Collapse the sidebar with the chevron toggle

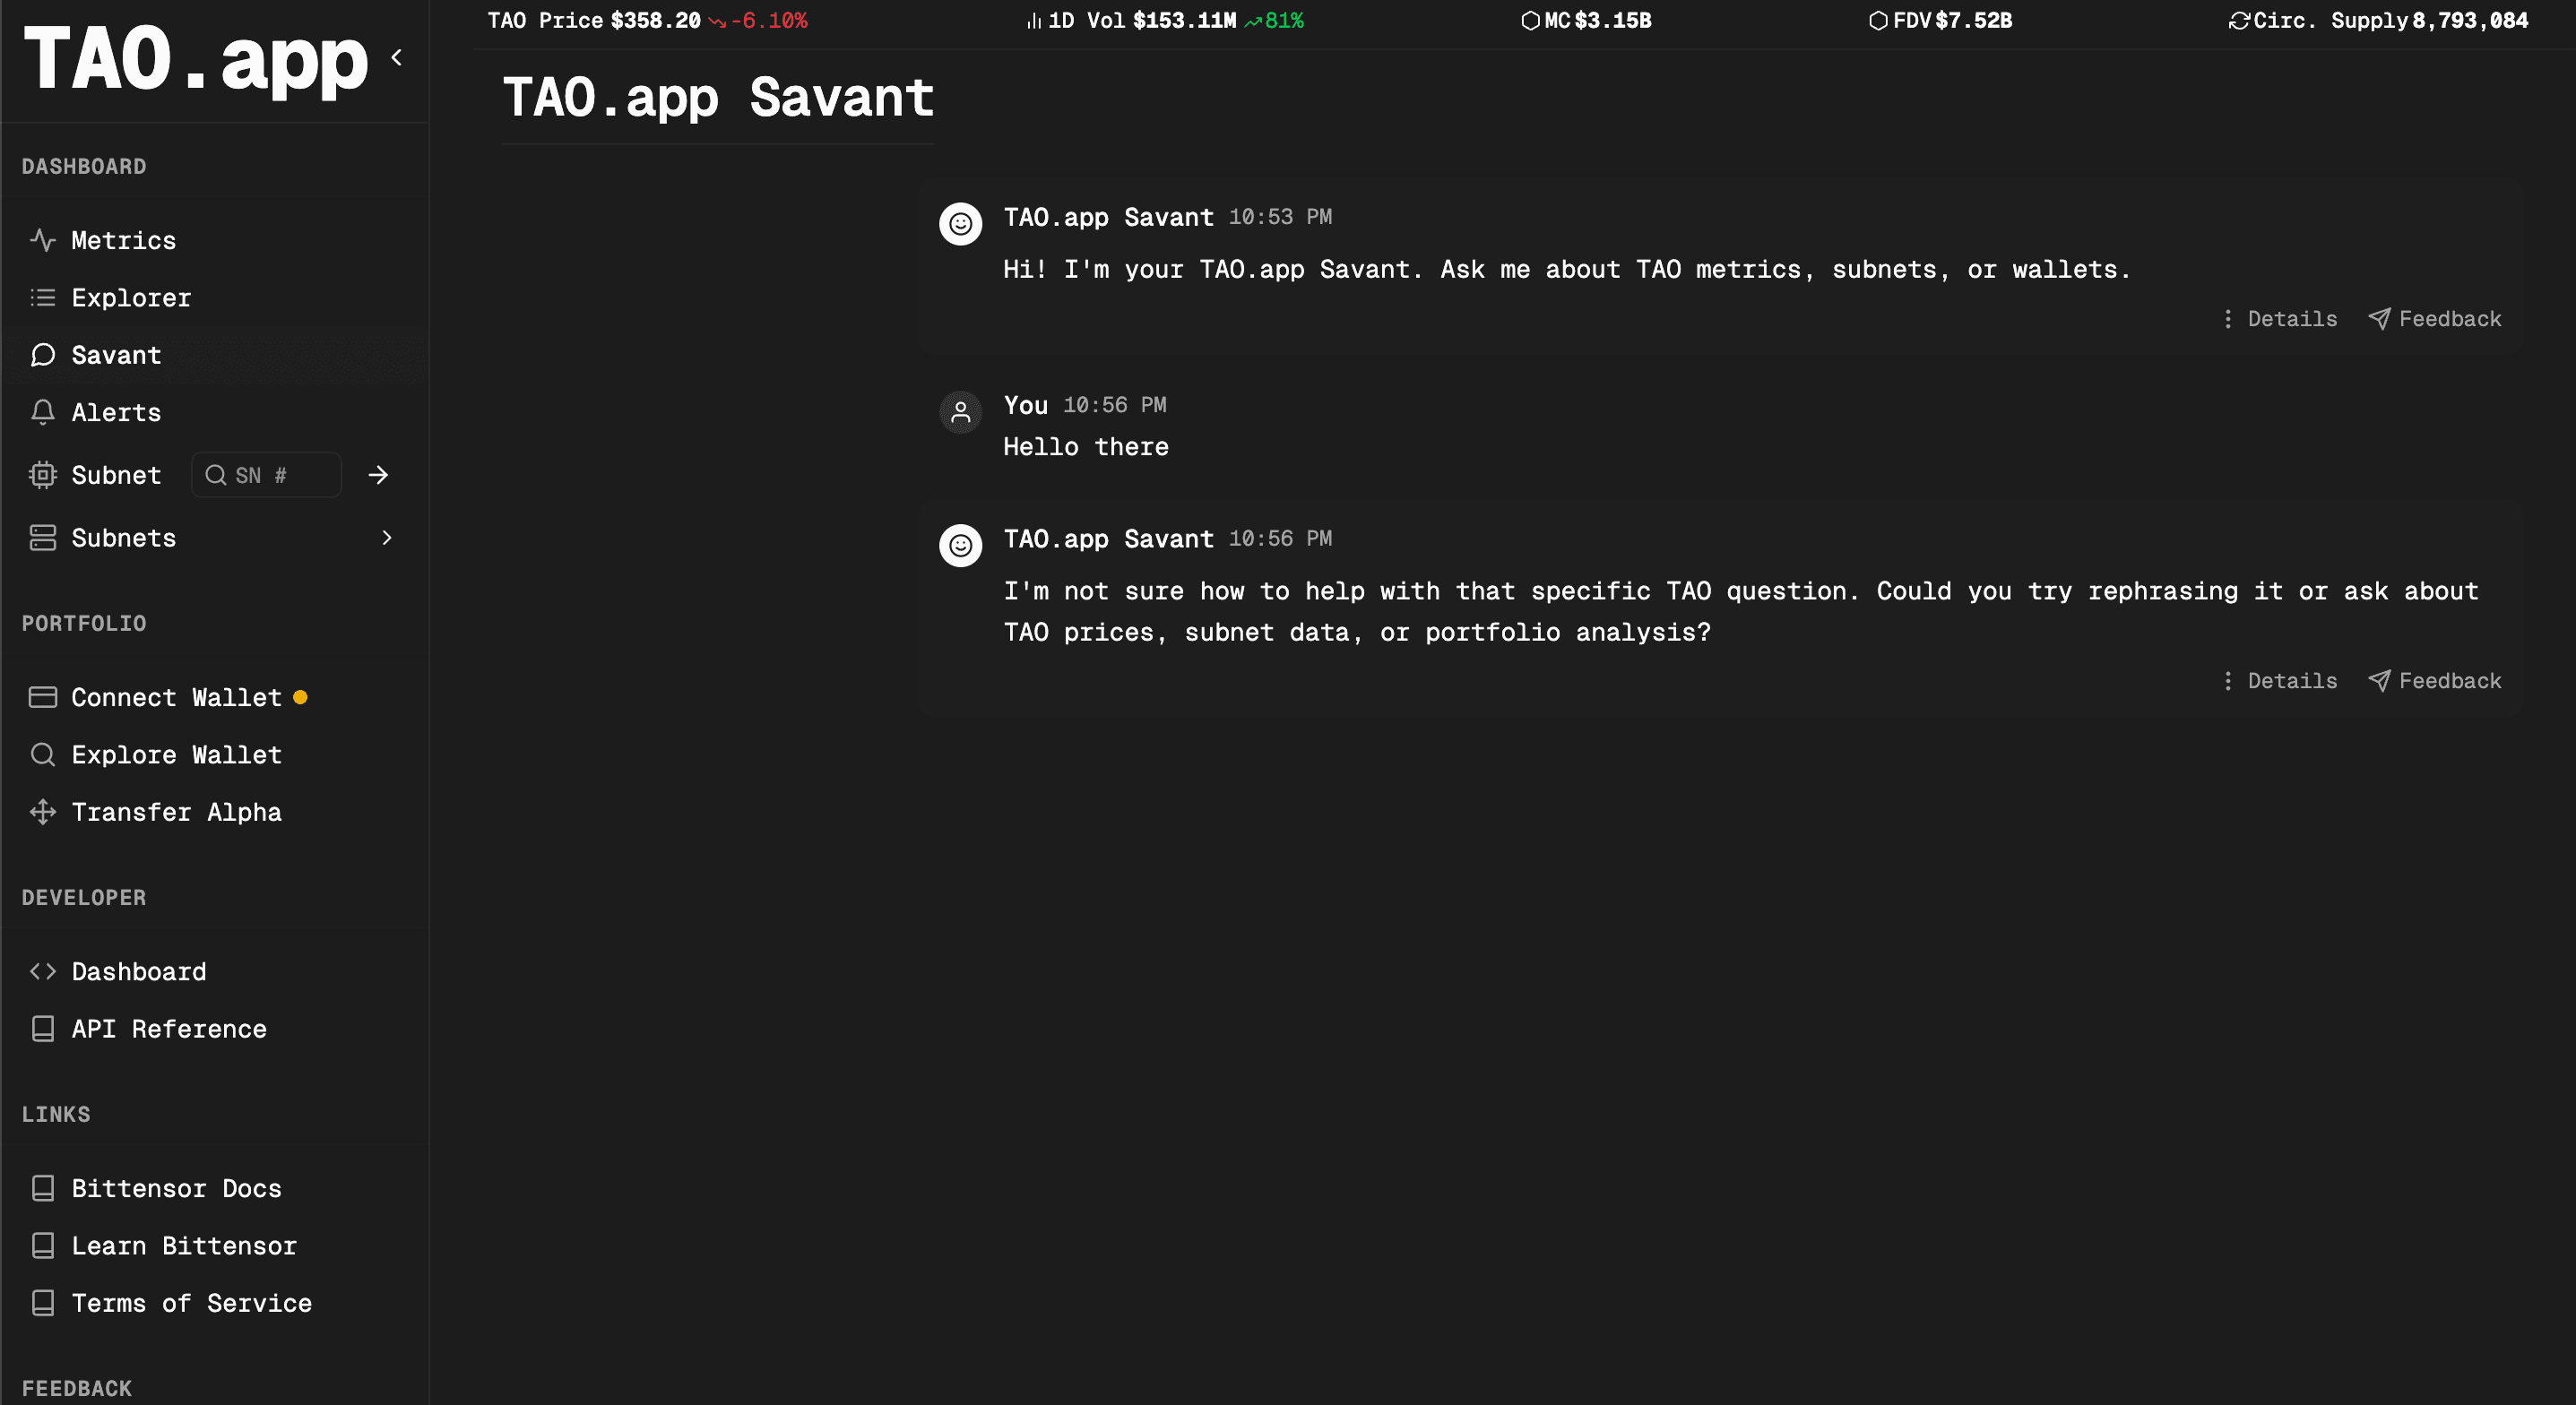point(397,57)
